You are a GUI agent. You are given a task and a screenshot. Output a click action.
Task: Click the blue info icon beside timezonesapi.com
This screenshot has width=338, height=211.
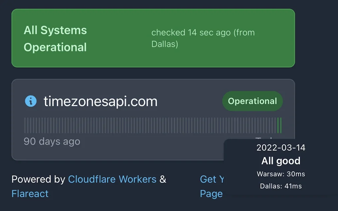(x=31, y=101)
